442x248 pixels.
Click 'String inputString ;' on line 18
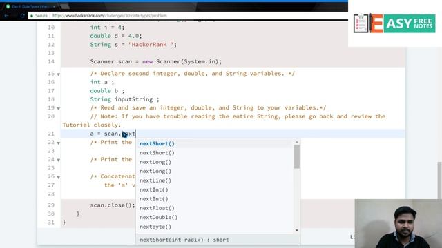click(x=124, y=99)
